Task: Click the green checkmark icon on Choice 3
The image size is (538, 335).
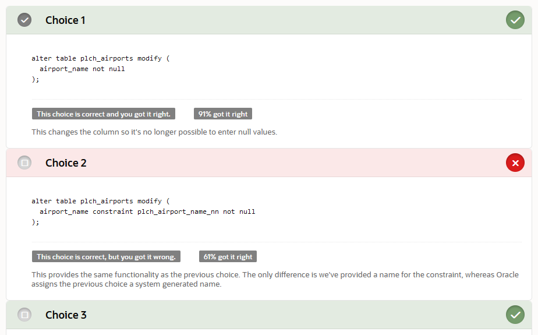Action: coord(515,315)
